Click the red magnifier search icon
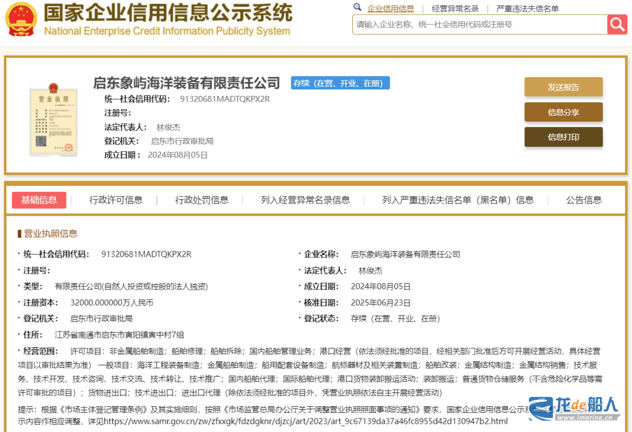The height and width of the screenshot is (432, 632). click(x=617, y=25)
